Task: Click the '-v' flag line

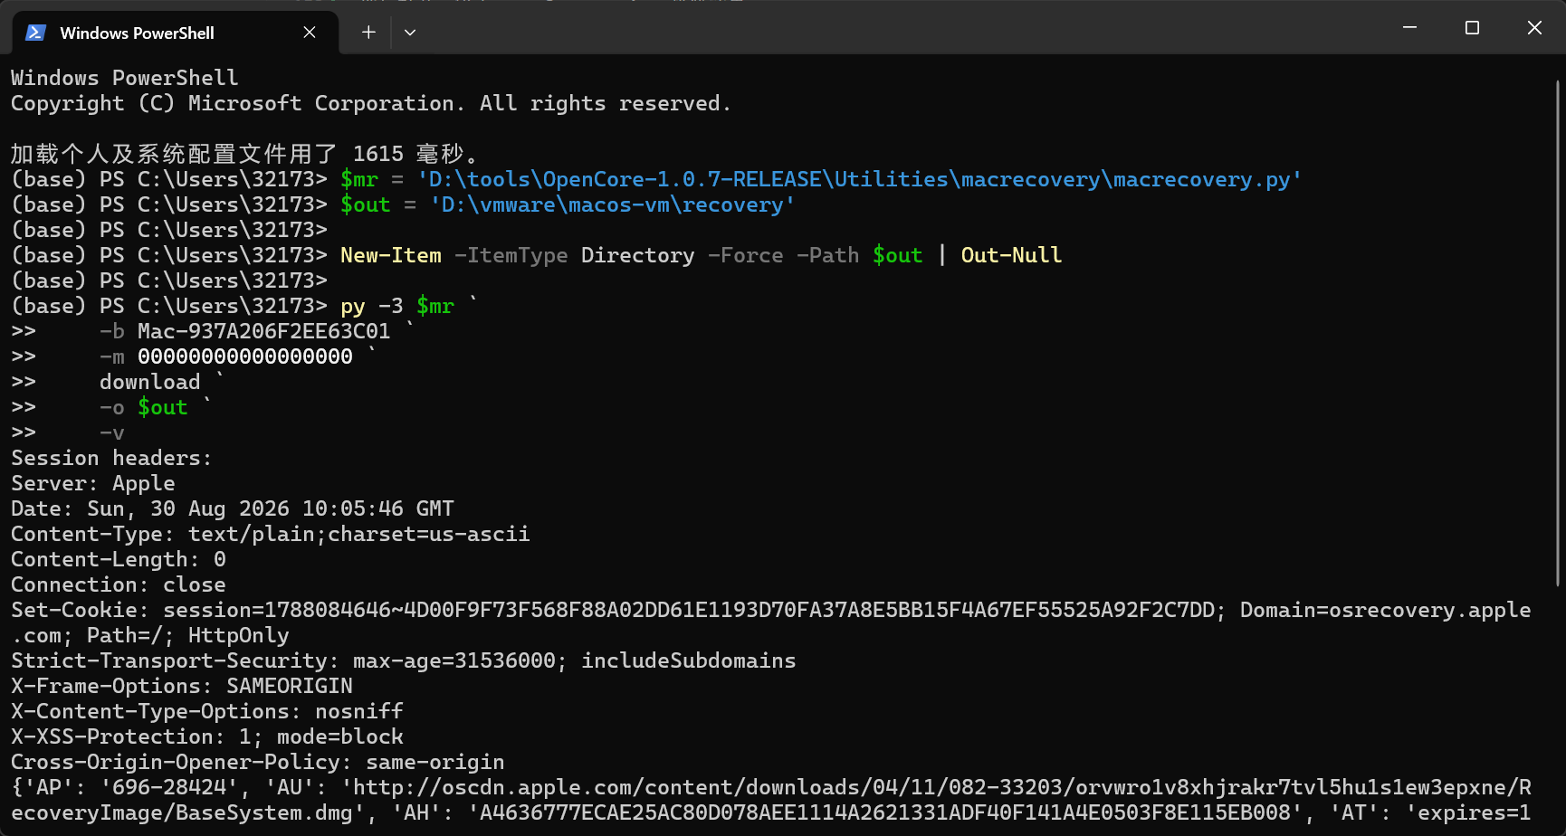Action: [112, 432]
